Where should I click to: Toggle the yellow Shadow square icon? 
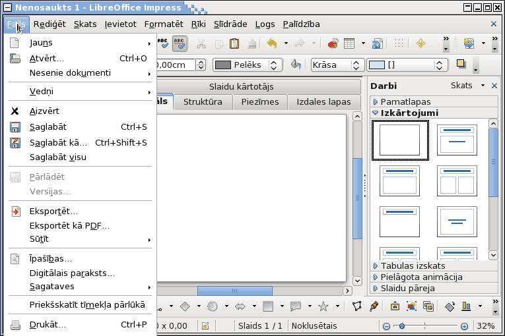pos(461,64)
